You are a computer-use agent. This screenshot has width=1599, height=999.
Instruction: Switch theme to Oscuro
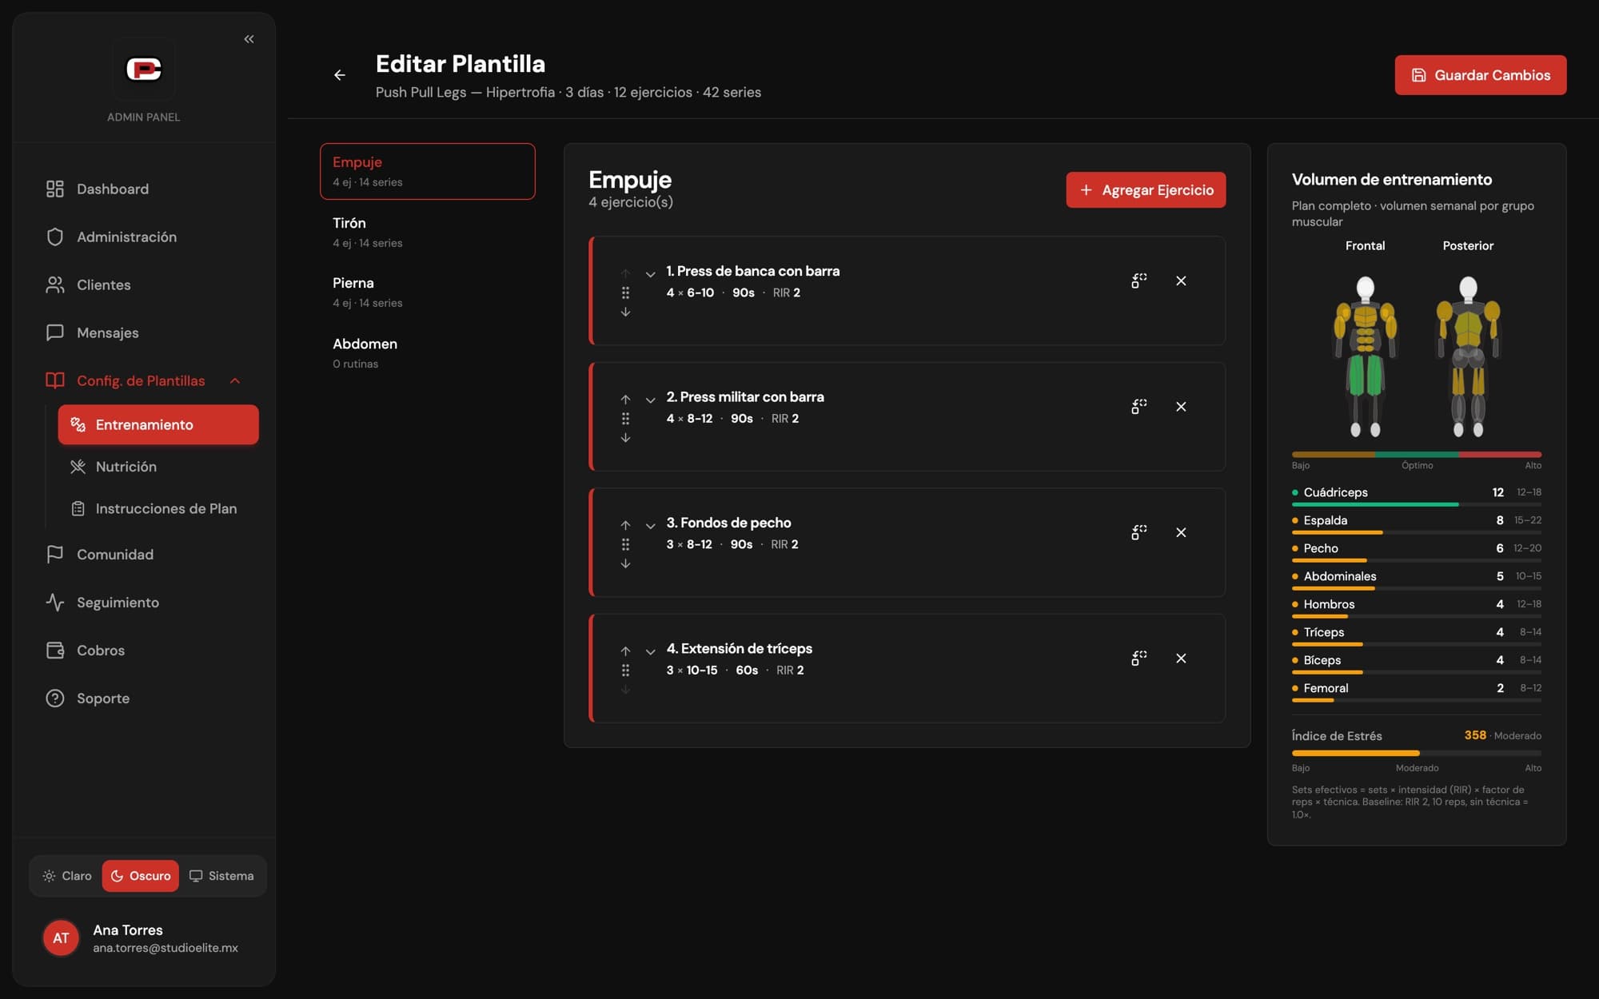[x=141, y=876]
